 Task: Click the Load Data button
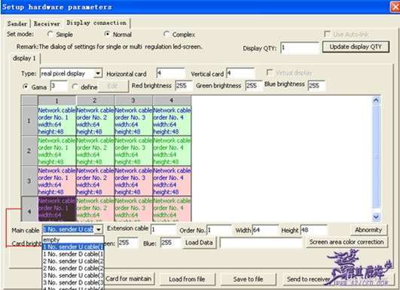point(199,243)
